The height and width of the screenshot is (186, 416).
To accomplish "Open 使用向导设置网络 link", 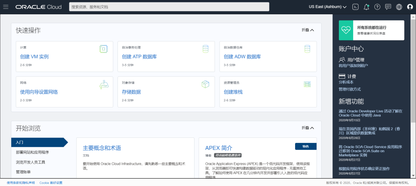I will (x=39, y=92).
